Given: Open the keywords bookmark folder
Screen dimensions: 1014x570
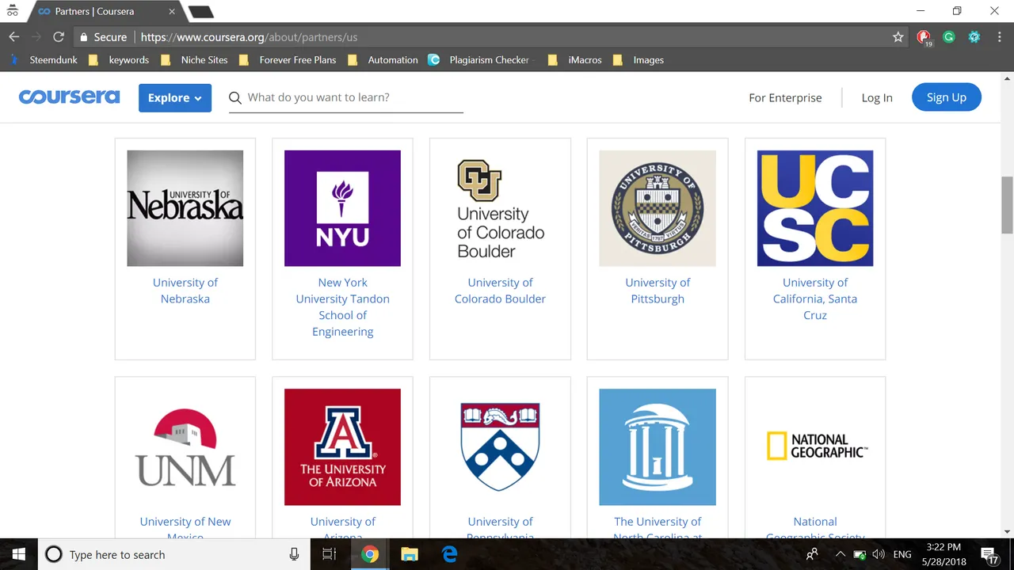Looking at the screenshot, I should [119, 60].
